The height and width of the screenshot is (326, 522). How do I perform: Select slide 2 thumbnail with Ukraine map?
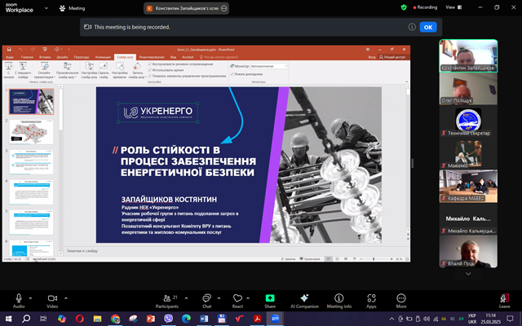[31, 132]
